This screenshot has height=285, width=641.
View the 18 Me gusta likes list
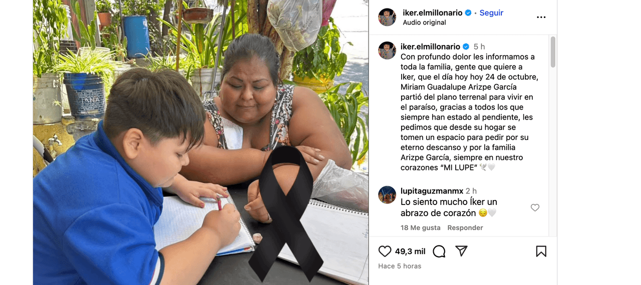[x=421, y=227]
